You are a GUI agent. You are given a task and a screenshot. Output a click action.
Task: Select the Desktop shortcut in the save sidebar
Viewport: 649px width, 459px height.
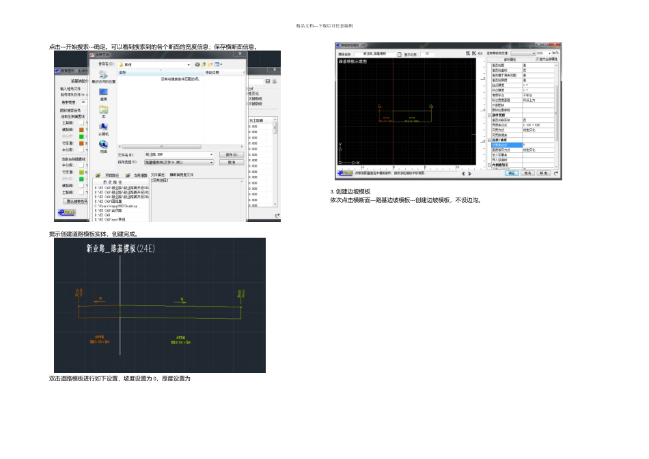click(x=103, y=94)
